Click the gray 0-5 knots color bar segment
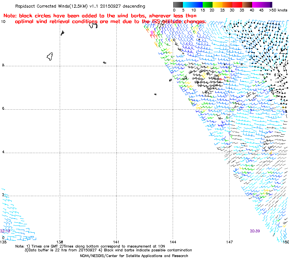Screen dimensions: 289x262 pos(178,5)
